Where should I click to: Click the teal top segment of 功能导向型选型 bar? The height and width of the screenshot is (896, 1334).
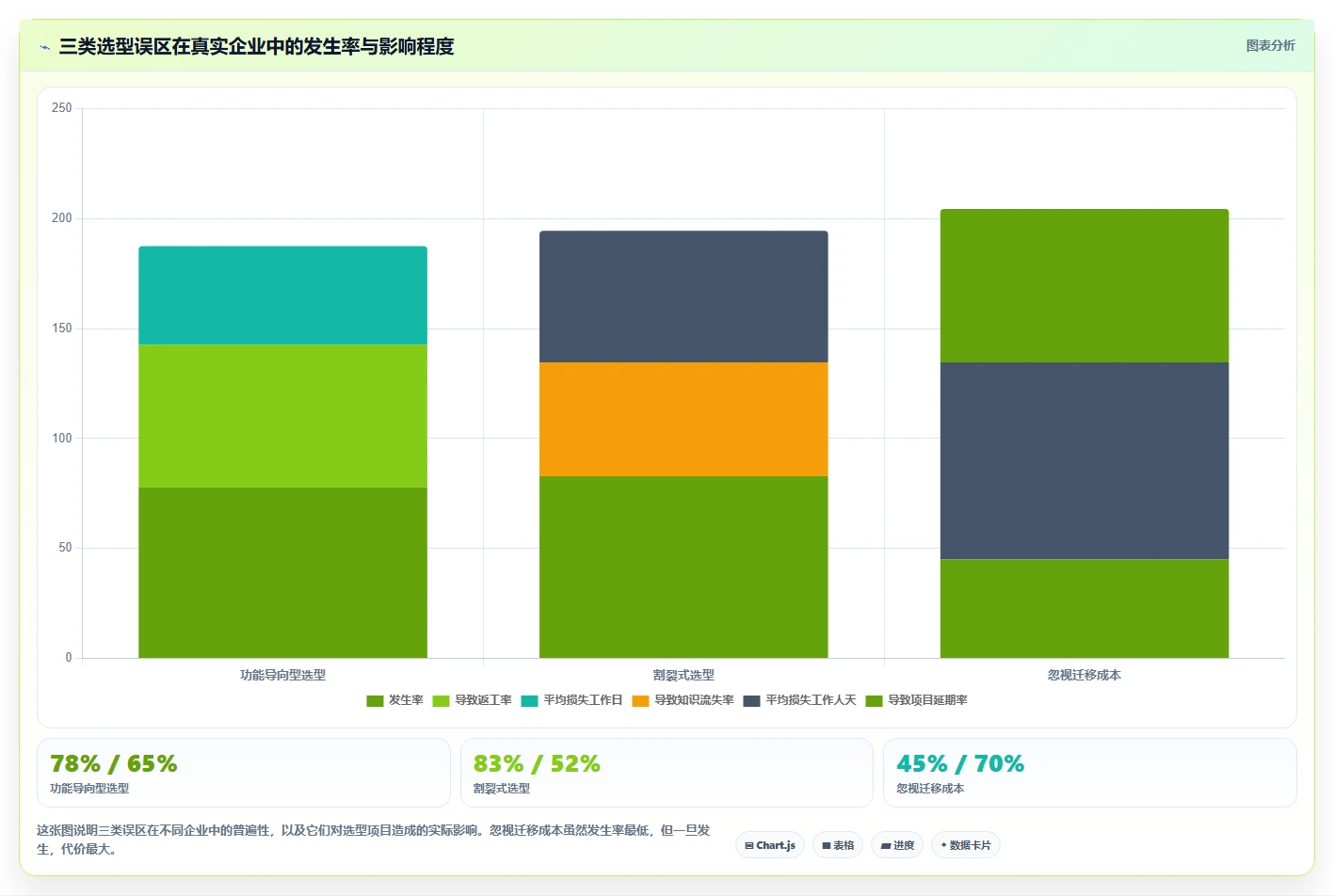tap(282, 296)
